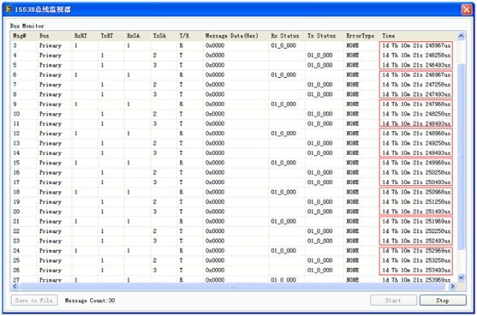
Task: Close the 1553B bus monitor window
Action: (x=467, y=9)
